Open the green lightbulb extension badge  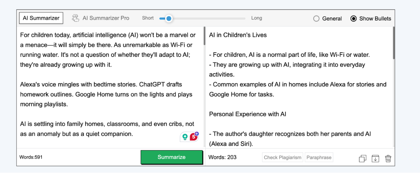click(x=185, y=137)
